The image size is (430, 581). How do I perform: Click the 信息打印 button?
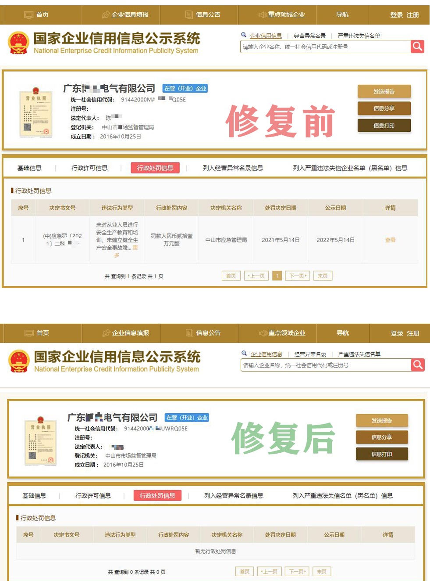384,125
